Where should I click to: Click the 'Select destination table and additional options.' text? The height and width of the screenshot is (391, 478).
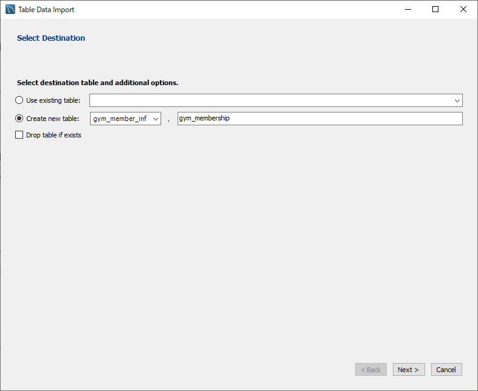click(x=97, y=83)
